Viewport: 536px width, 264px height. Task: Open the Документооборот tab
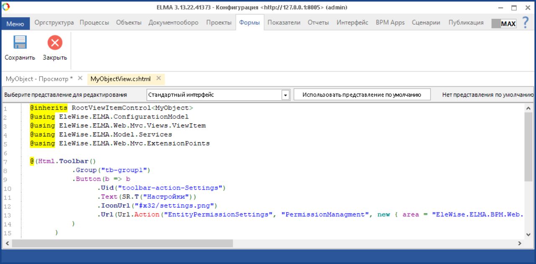[173, 23]
